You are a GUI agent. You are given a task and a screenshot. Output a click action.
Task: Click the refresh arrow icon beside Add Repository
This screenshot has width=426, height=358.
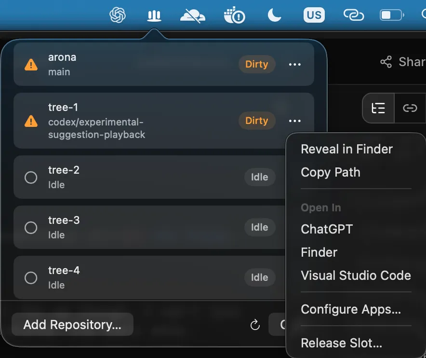255,325
